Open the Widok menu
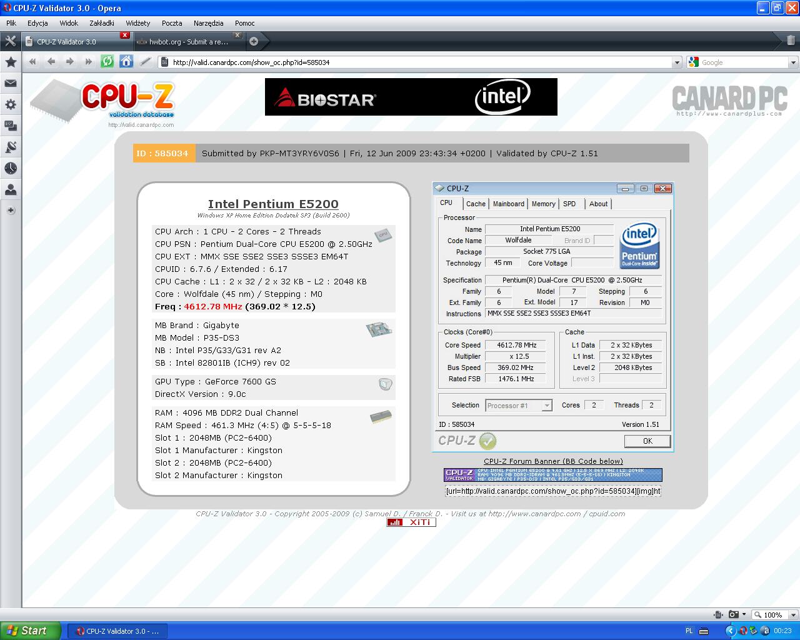The image size is (800, 640). (69, 23)
